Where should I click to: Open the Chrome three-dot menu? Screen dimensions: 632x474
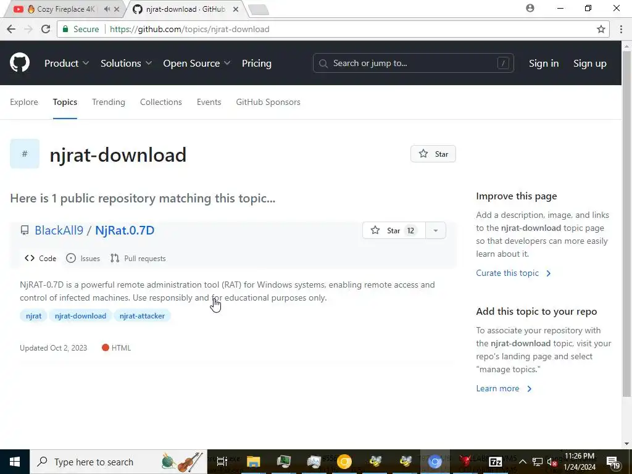click(x=621, y=29)
